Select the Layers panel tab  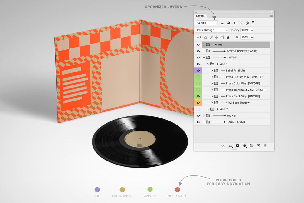point(200,16)
